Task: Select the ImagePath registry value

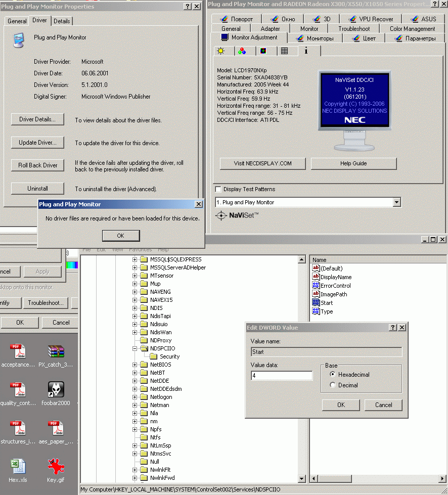Action: (330, 294)
